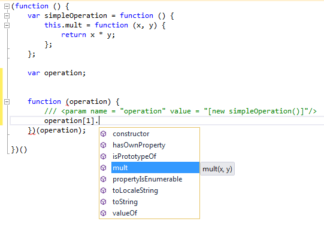Select mult in the IntelliSense list

pos(155,168)
